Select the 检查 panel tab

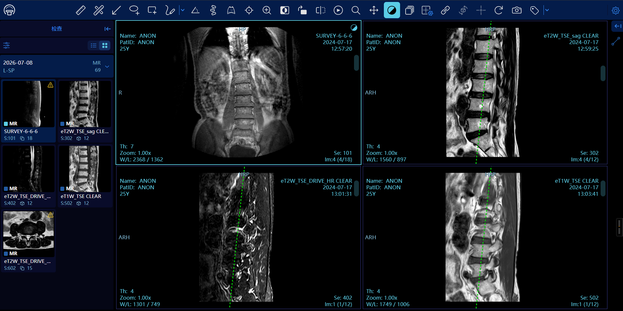(x=57, y=29)
